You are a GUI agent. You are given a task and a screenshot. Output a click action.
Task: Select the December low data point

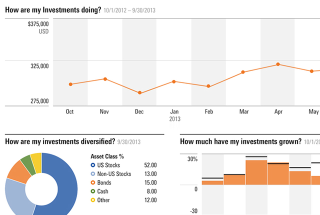tap(139, 93)
